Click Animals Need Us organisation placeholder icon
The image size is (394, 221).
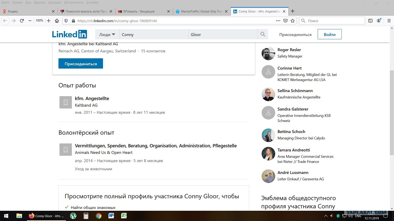[66, 149]
